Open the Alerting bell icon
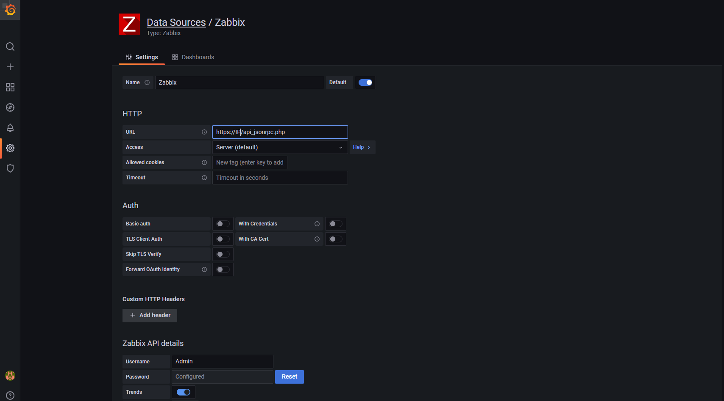 point(10,128)
